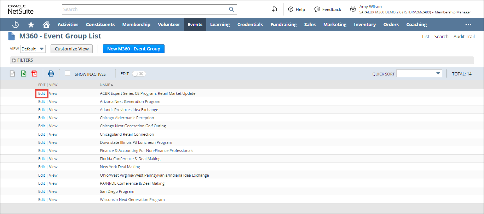Export list as PDF icon
Image resolution: width=484 pixels, height=214 pixels.
pyautogui.click(x=34, y=74)
